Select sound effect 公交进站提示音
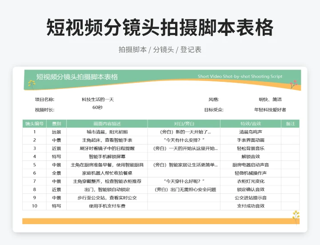 tap(251, 197)
